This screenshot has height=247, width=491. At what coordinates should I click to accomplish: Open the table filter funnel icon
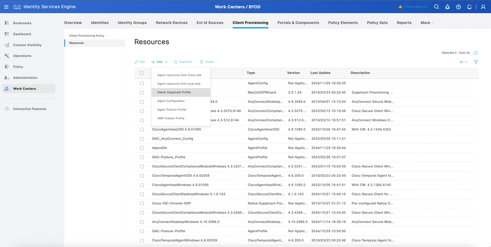[x=476, y=62]
